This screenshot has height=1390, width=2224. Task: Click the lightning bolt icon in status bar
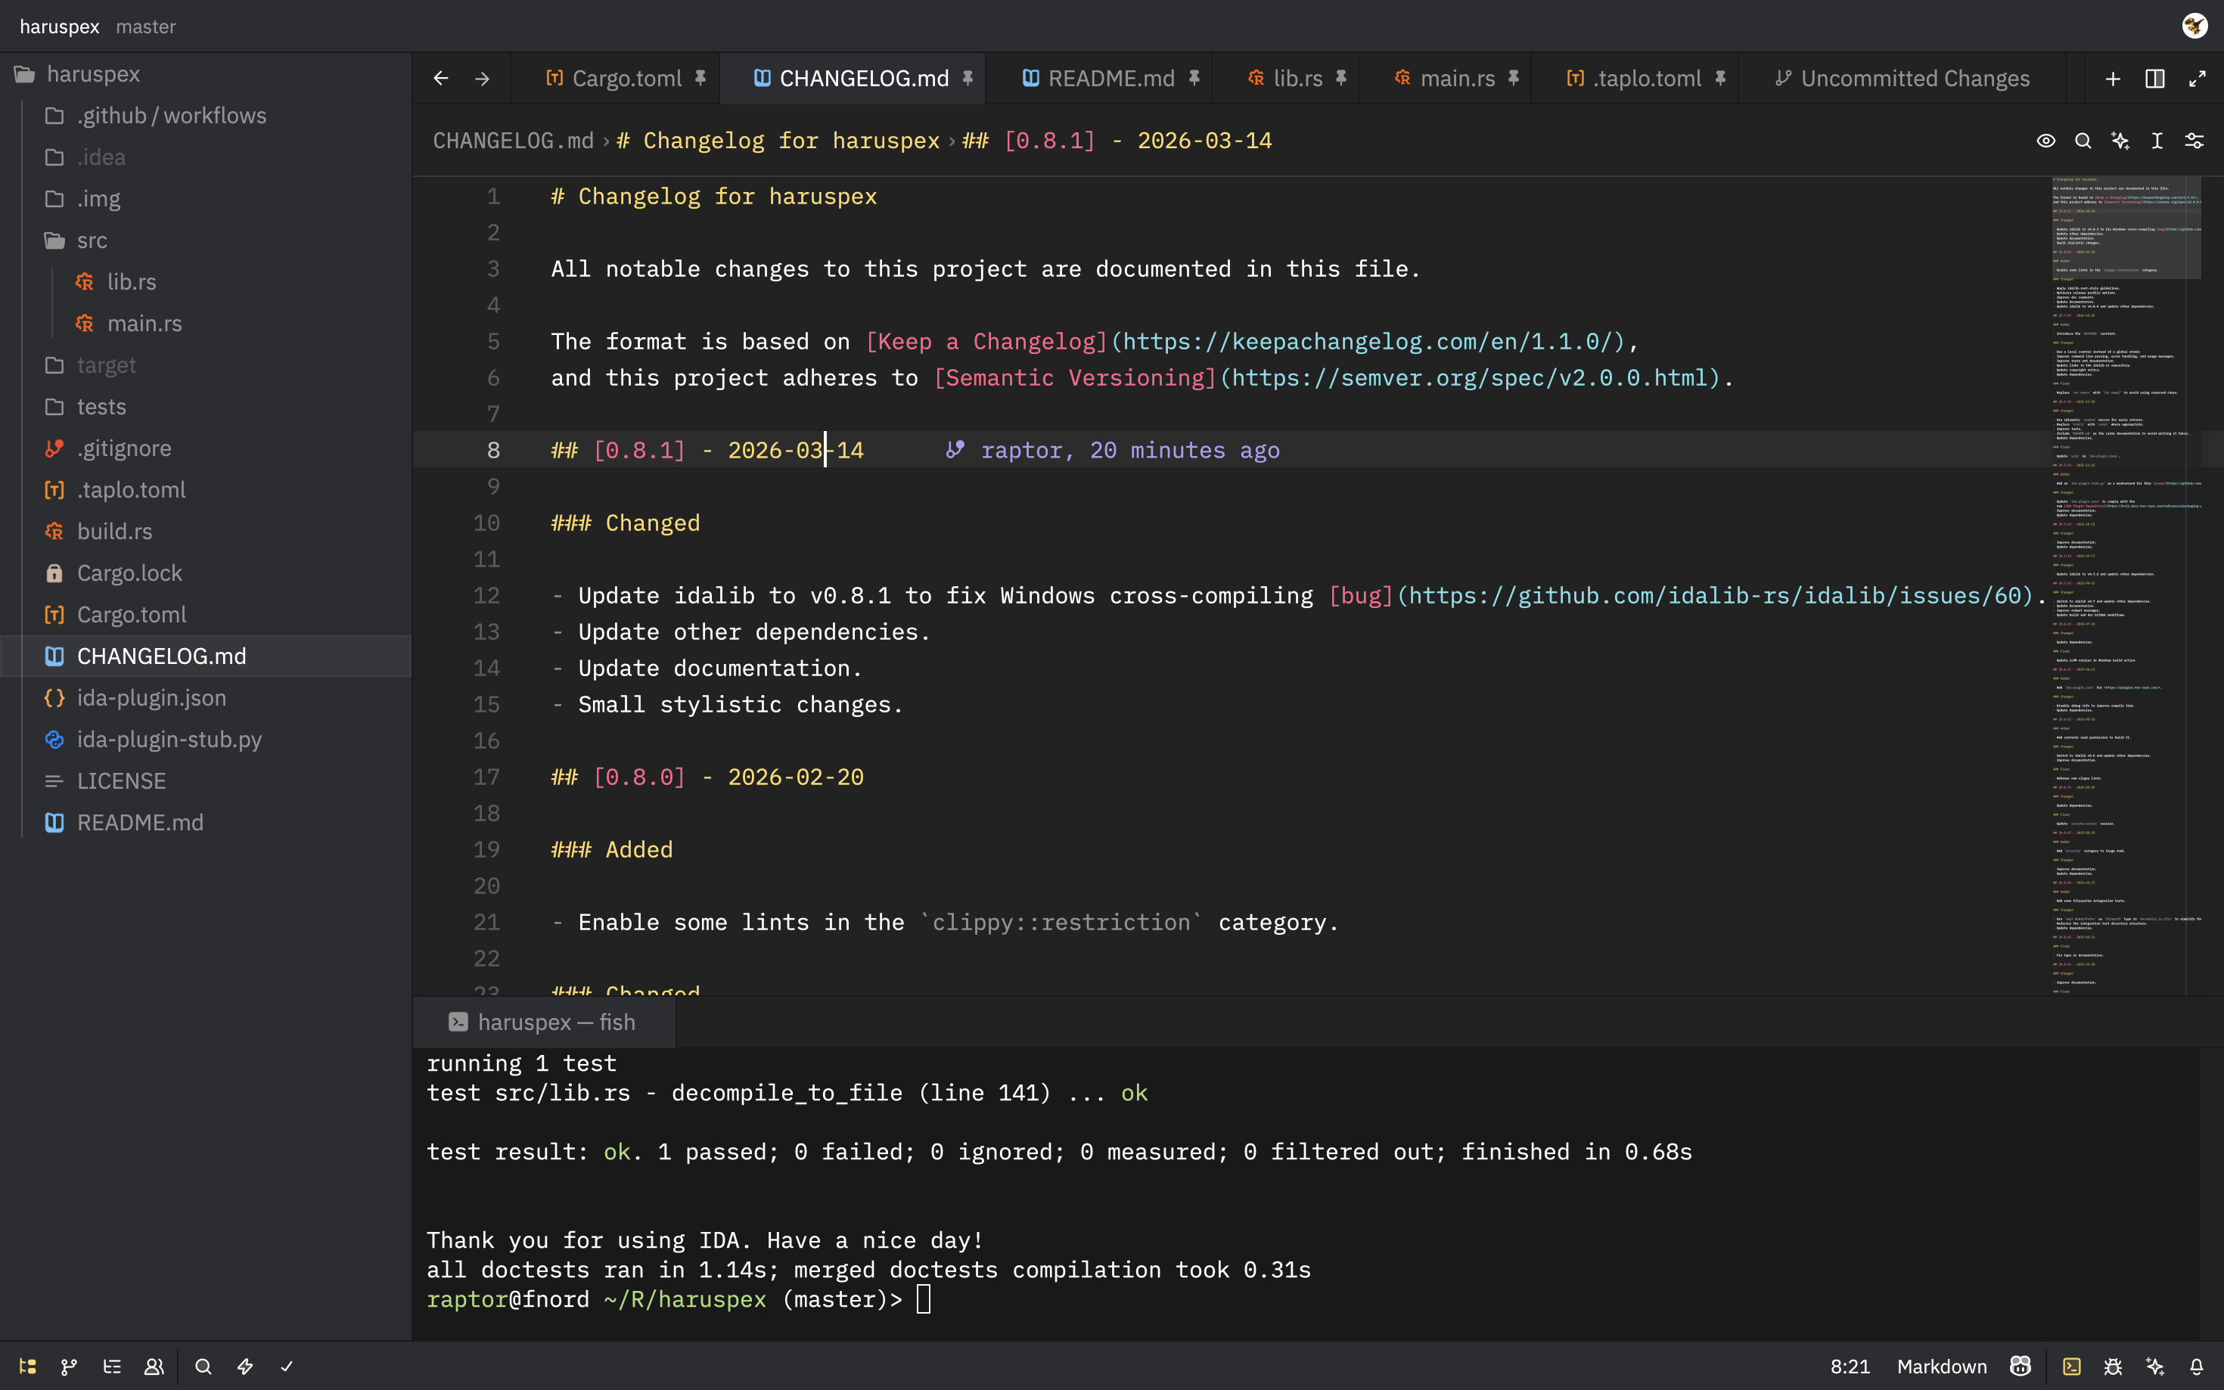click(x=246, y=1367)
